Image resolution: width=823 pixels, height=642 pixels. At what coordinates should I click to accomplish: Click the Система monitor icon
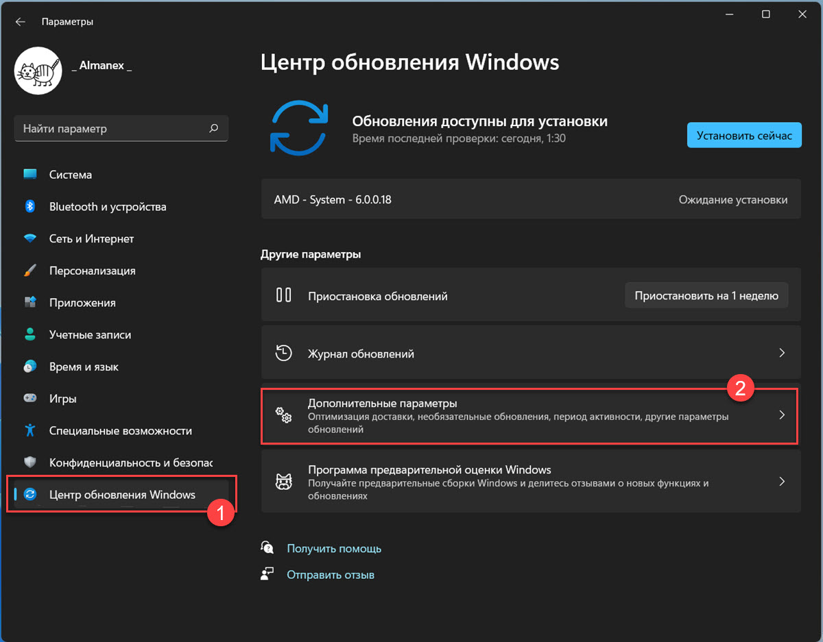click(30, 174)
